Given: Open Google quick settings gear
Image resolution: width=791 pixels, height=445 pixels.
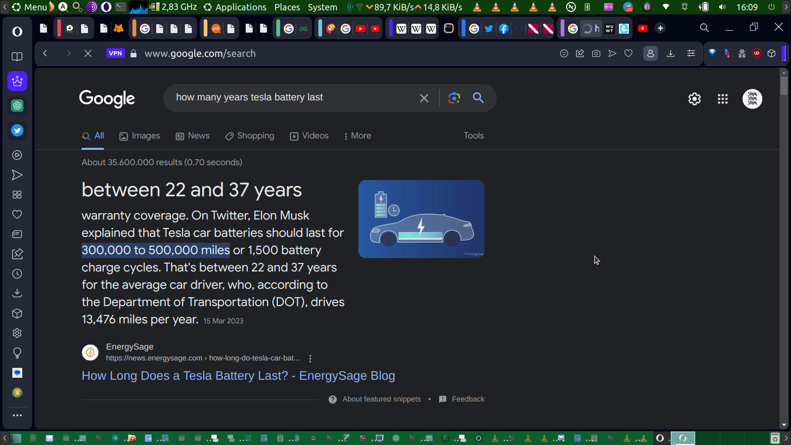Looking at the screenshot, I should tap(694, 99).
